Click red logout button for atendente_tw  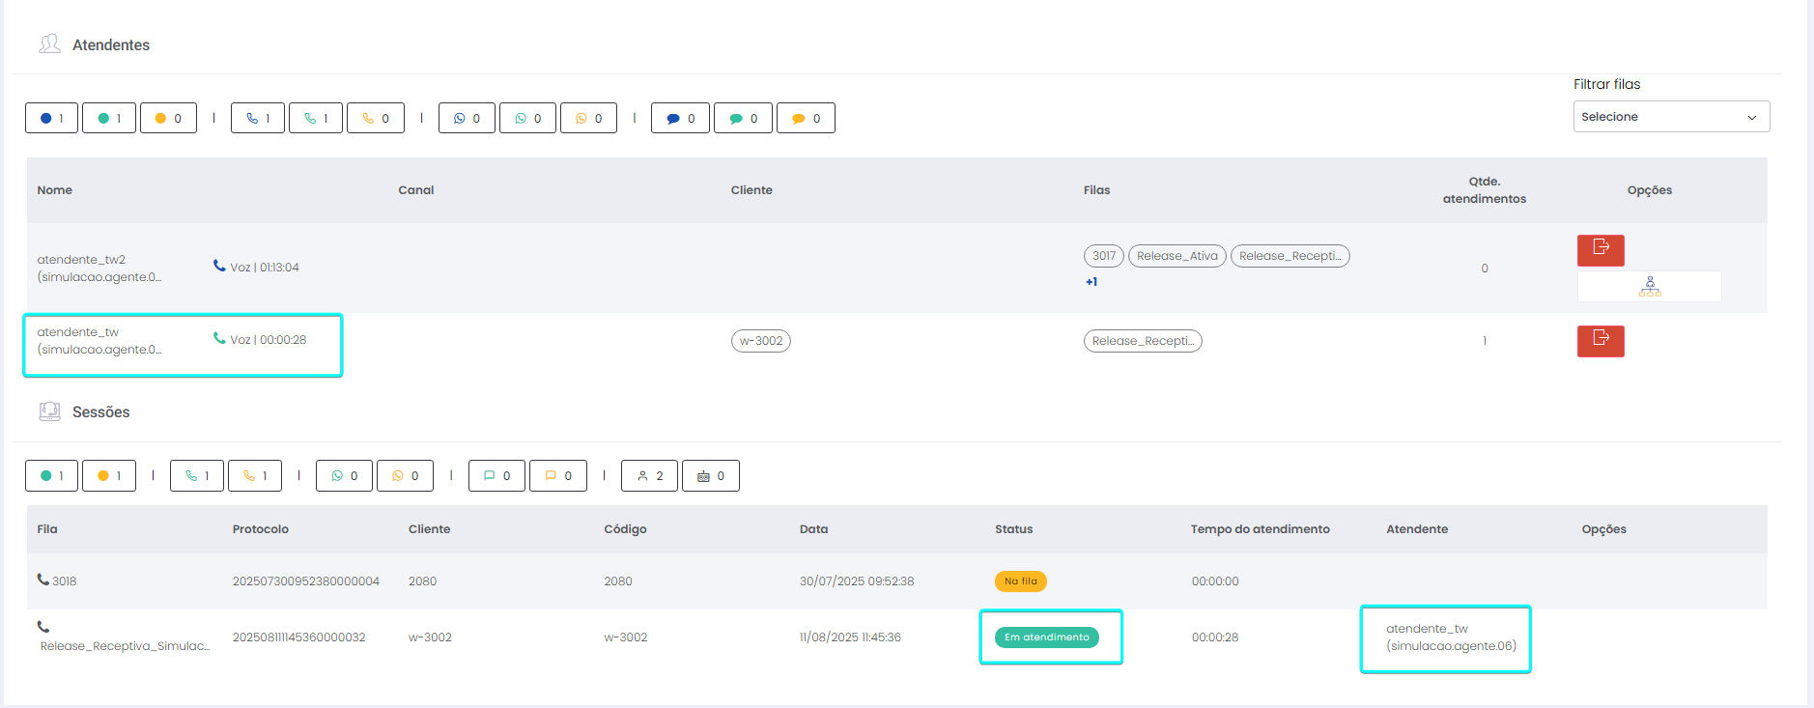click(x=1600, y=341)
